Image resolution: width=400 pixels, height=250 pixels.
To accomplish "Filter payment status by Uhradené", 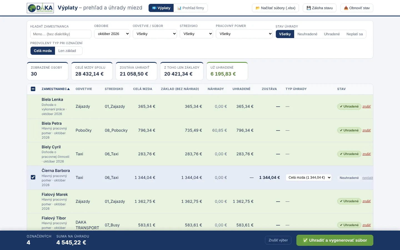I will (x=332, y=34).
